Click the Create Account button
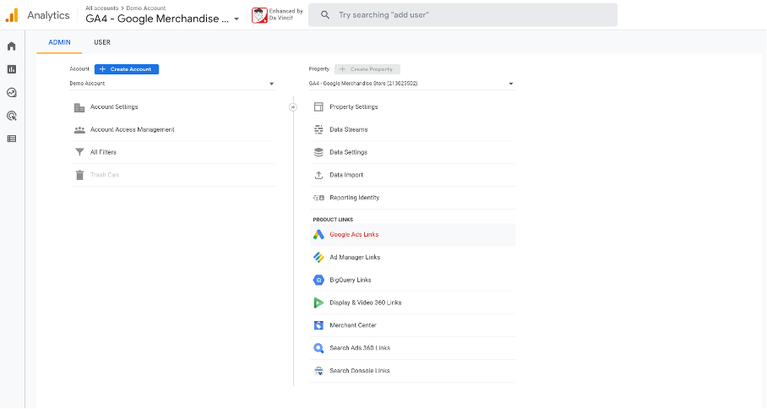 coord(127,69)
